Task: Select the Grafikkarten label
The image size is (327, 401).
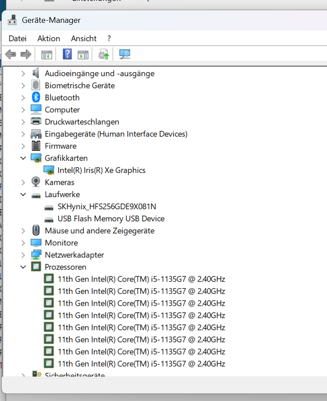Action: [66, 158]
